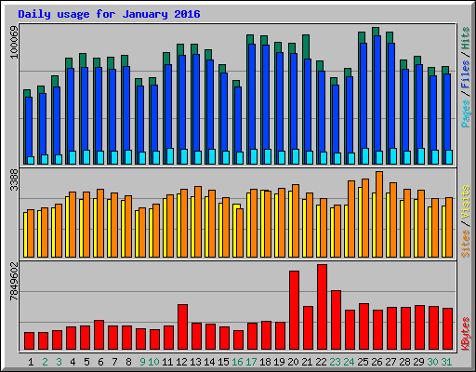The height and width of the screenshot is (372, 476).
Task: Click weekend day 23 axis label
Action: click(335, 362)
